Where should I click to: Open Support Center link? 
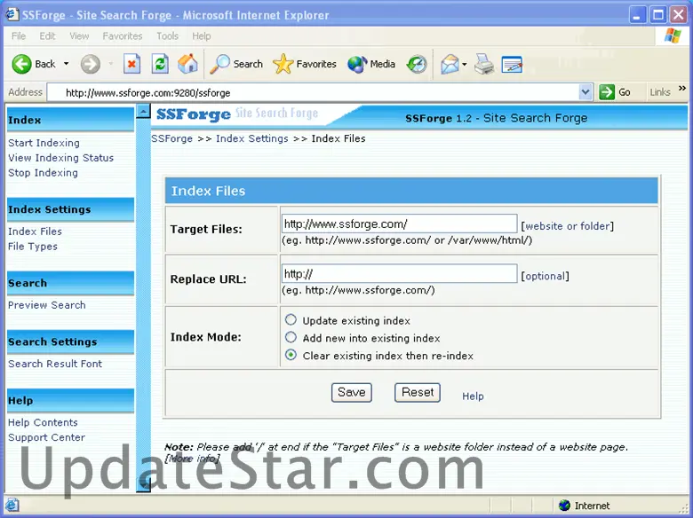pos(46,437)
